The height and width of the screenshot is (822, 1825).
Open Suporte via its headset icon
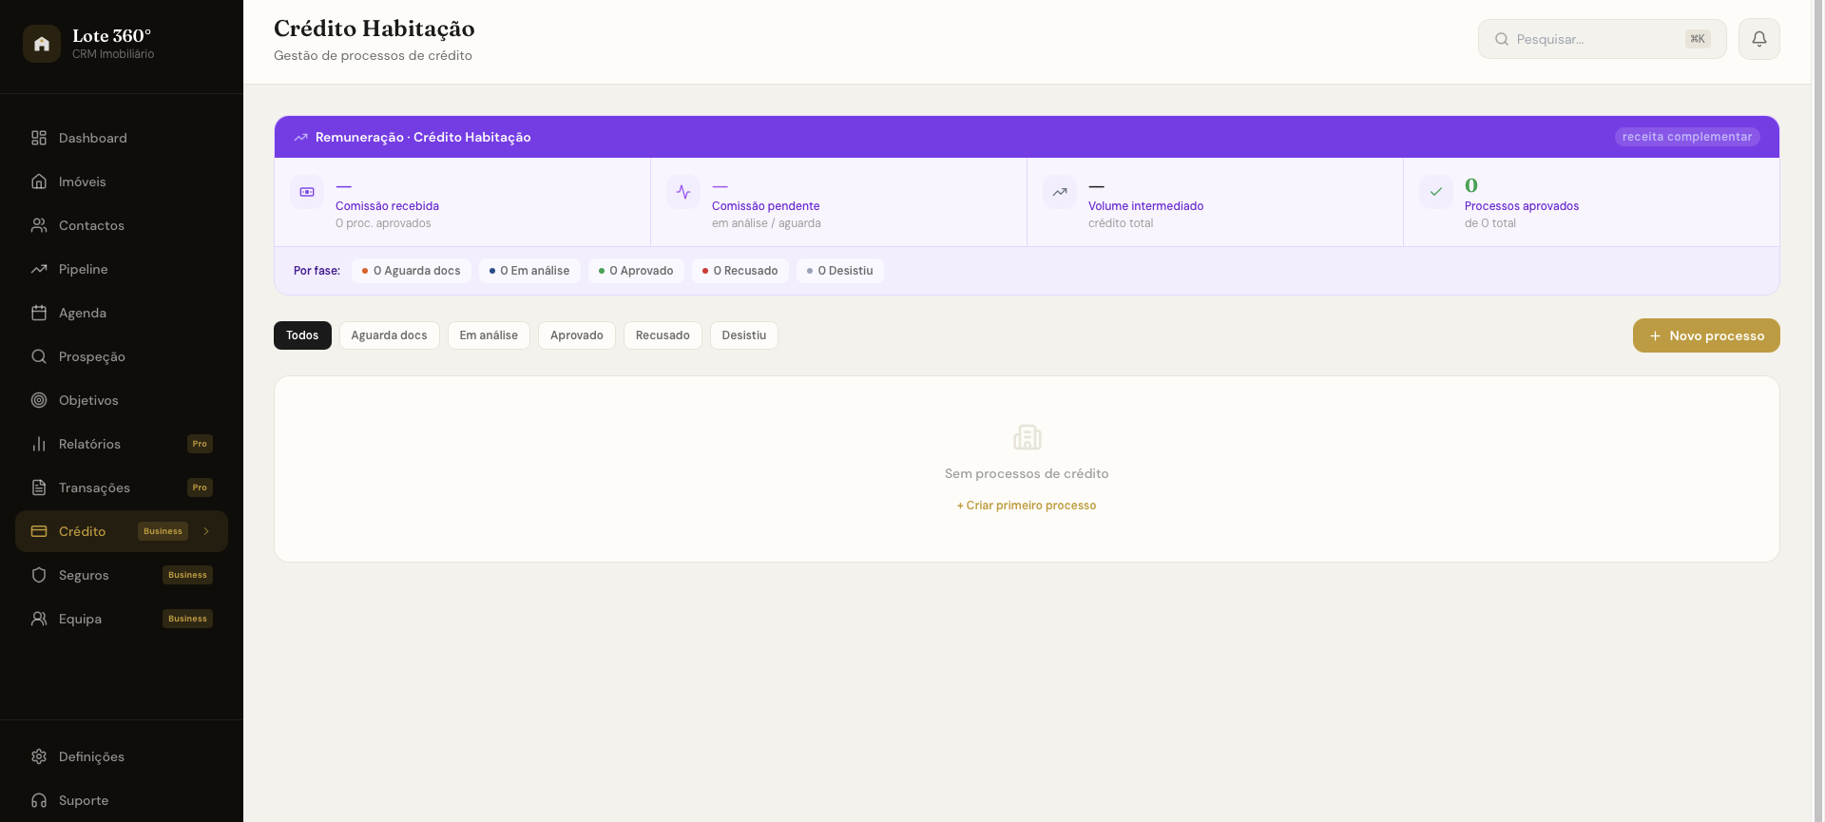pyautogui.click(x=39, y=800)
